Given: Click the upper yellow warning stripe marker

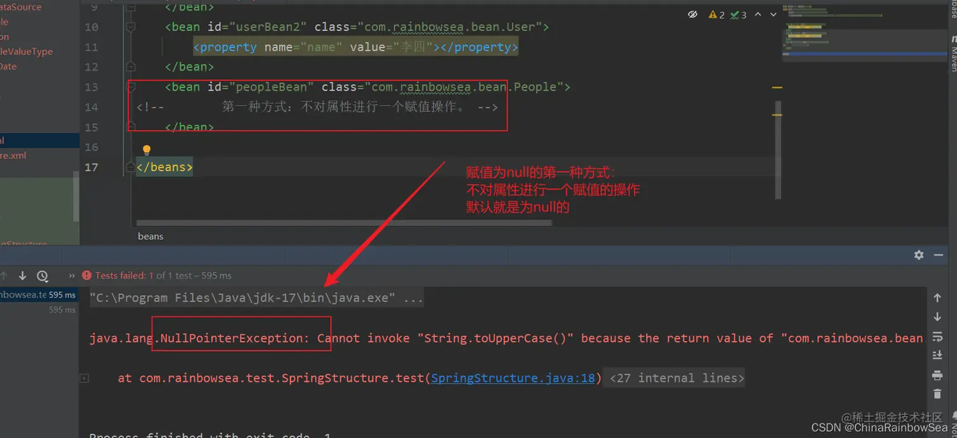Looking at the screenshot, I should (777, 87).
